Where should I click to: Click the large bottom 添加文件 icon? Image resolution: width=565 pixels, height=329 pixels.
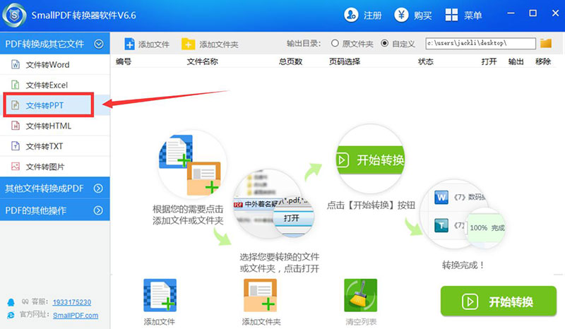pyautogui.click(x=160, y=295)
